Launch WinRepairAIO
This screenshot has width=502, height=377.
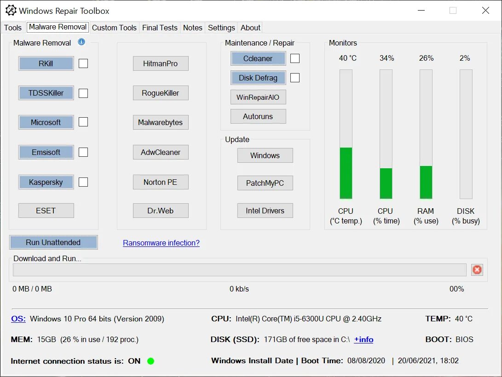click(x=258, y=97)
